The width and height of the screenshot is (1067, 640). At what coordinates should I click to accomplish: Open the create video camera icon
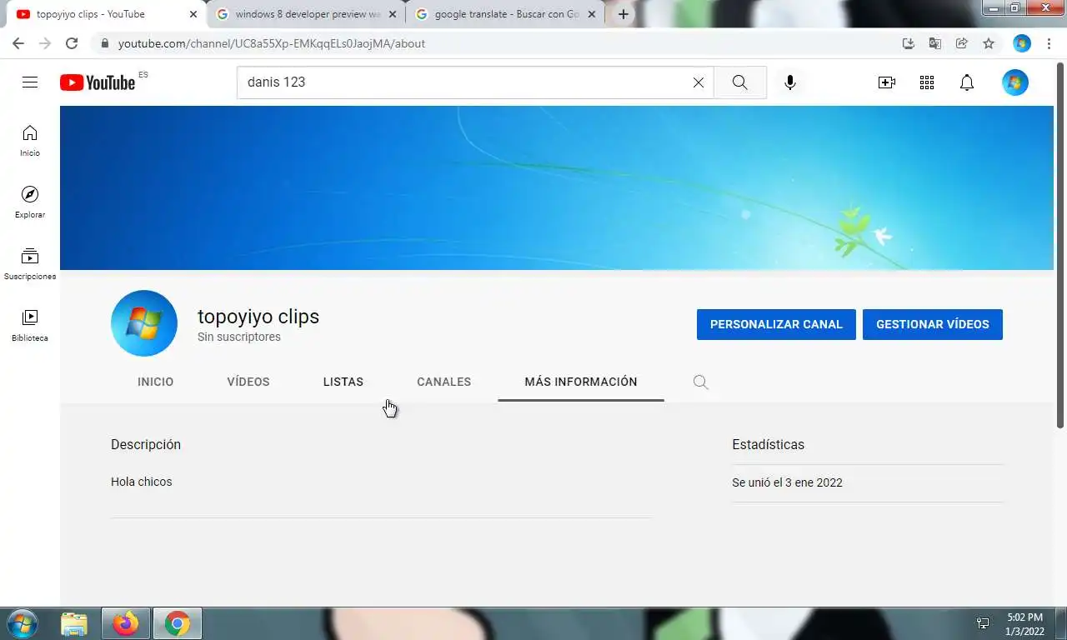pos(886,82)
